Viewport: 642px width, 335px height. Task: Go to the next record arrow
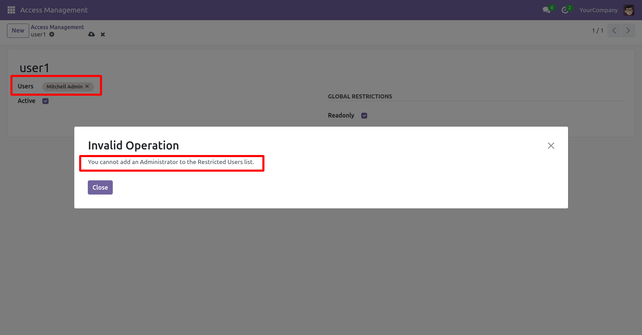pyautogui.click(x=628, y=31)
